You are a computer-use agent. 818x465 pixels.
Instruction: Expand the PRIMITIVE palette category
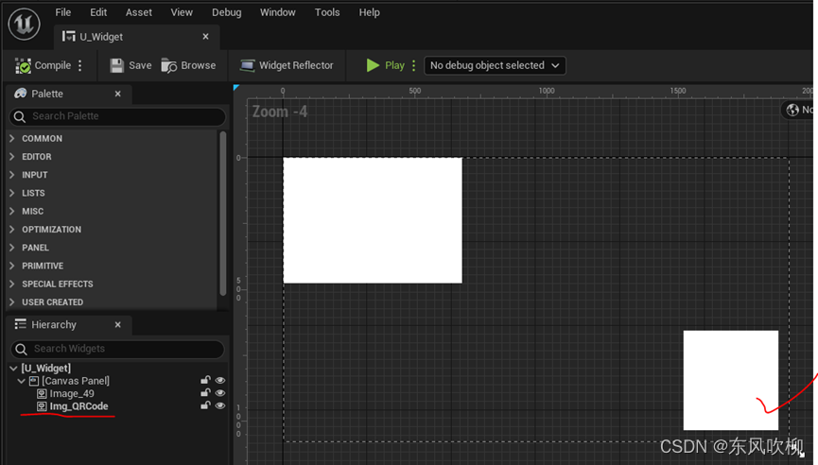click(x=11, y=266)
